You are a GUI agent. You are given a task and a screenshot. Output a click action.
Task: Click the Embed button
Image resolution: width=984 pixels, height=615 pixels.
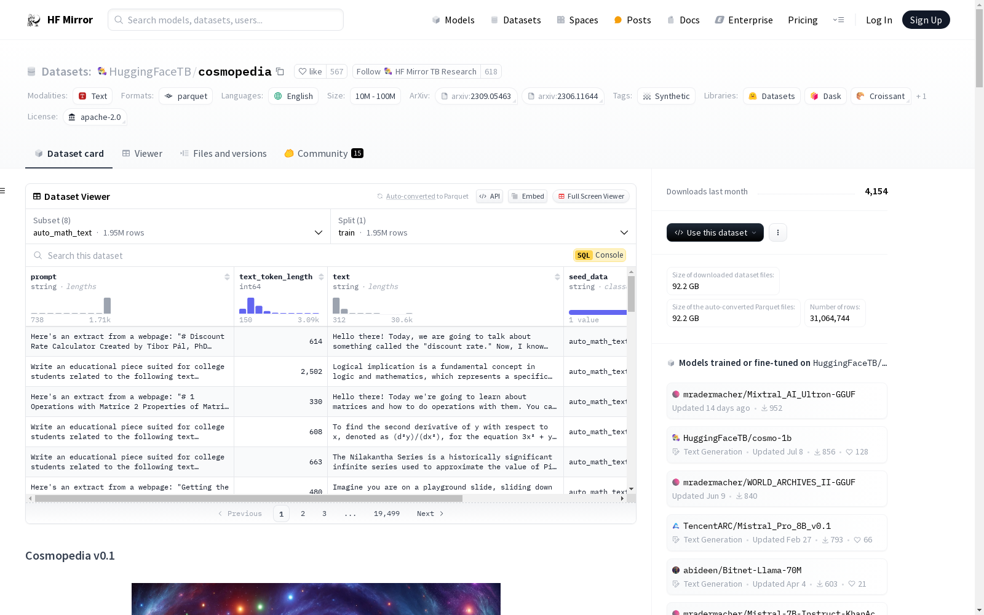click(528, 196)
